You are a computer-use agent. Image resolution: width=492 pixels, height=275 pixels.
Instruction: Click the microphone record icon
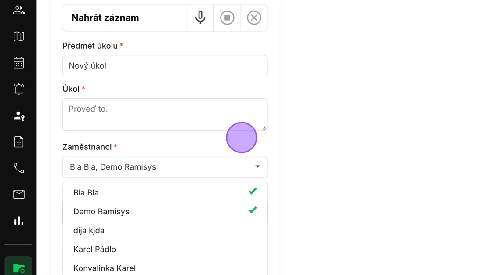200,18
